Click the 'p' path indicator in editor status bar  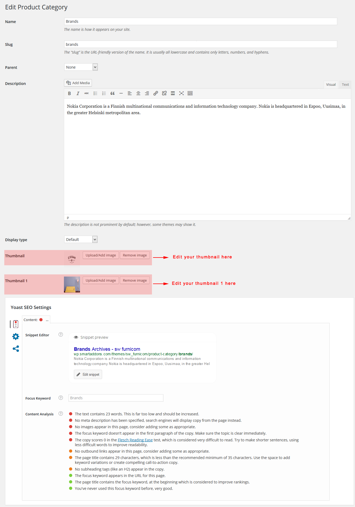click(x=68, y=218)
